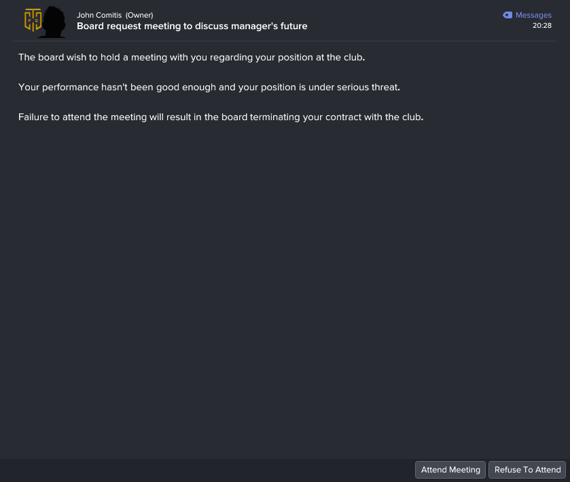Accept via the Attend Meeting button
Screen dimensions: 570x482
tap(450, 470)
